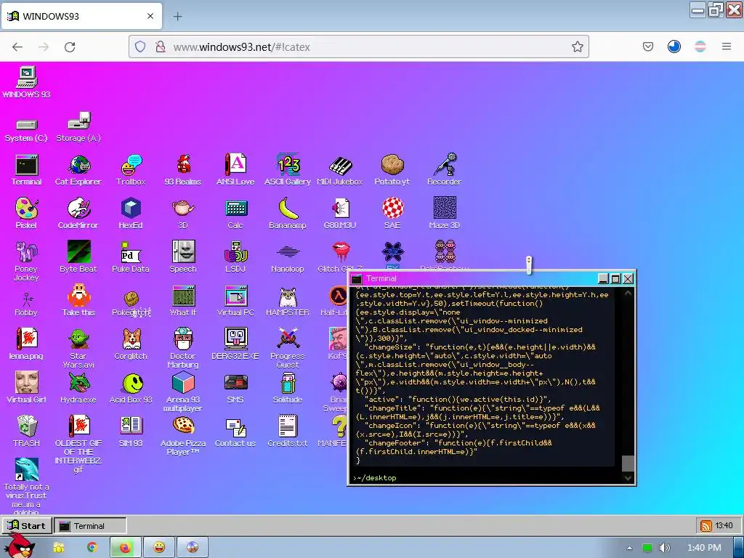
Task: Click the Terminal scrollbar up arrow
Action: coord(628,294)
